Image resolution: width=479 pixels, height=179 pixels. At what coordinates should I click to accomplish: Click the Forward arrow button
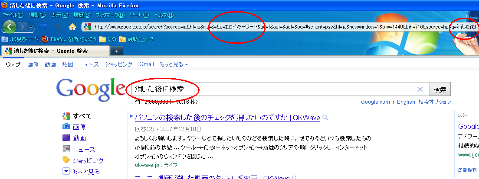click(x=22, y=27)
